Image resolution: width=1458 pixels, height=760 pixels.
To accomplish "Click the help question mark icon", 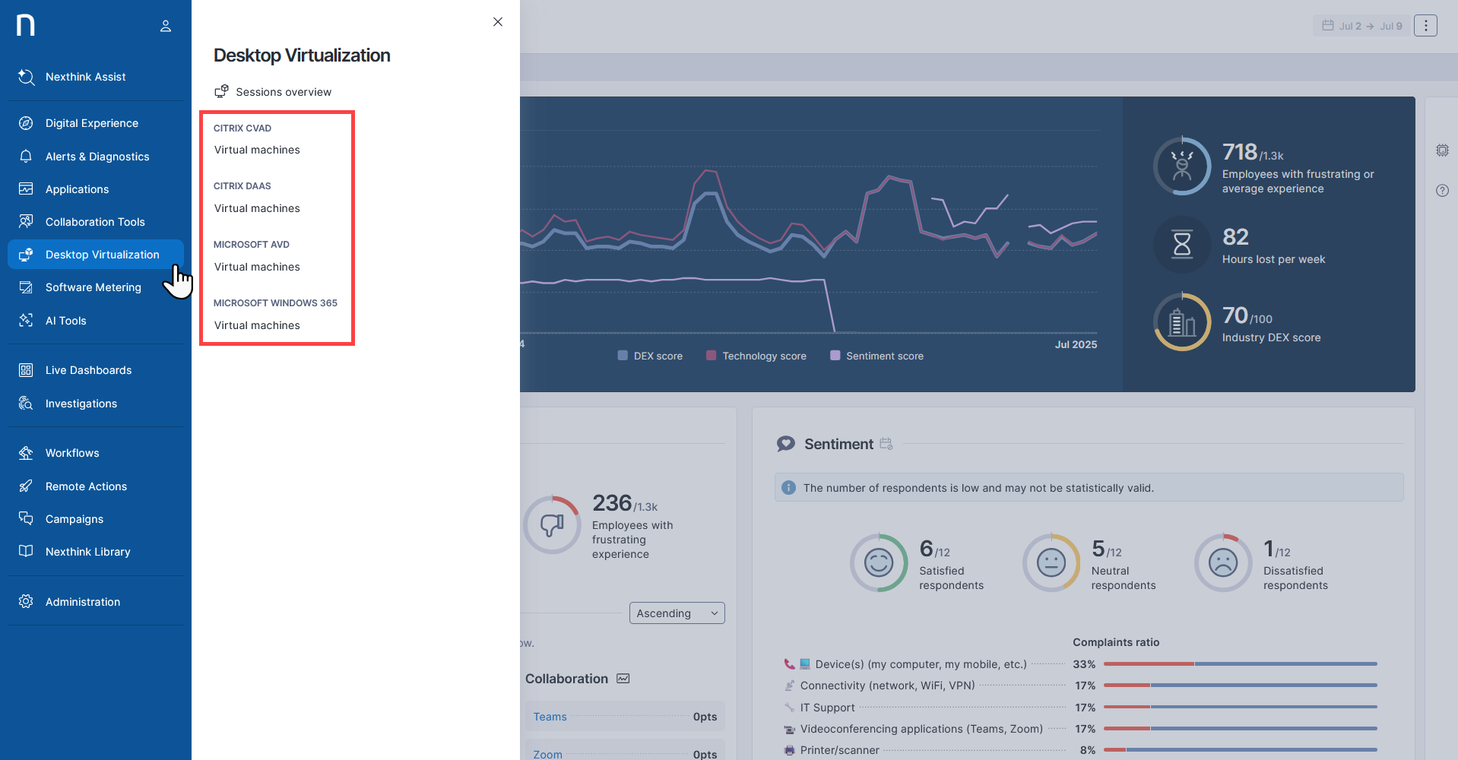I will (x=1442, y=191).
